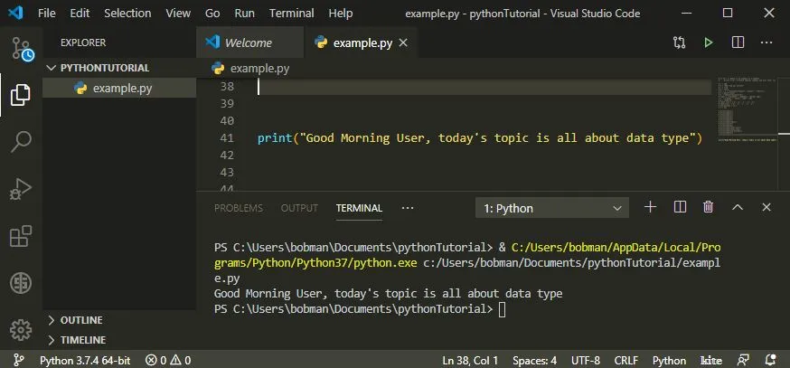
Task: Open the Selection menu
Action: coord(127,13)
